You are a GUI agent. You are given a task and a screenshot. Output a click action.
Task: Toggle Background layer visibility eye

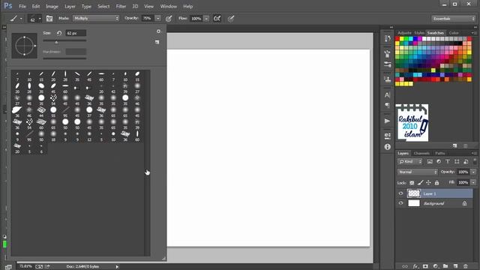400,203
